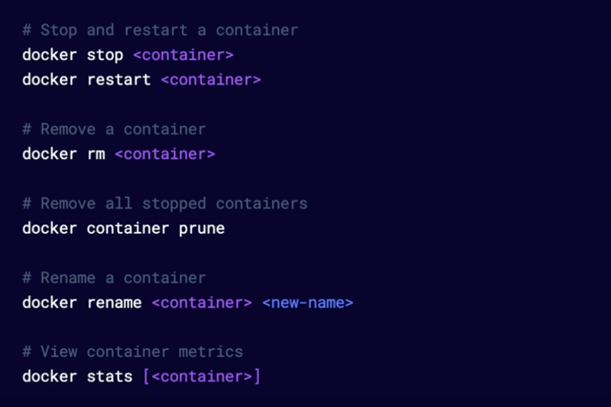Click 'prune' in docker container prune
This screenshot has width=611, height=407.
point(202,229)
